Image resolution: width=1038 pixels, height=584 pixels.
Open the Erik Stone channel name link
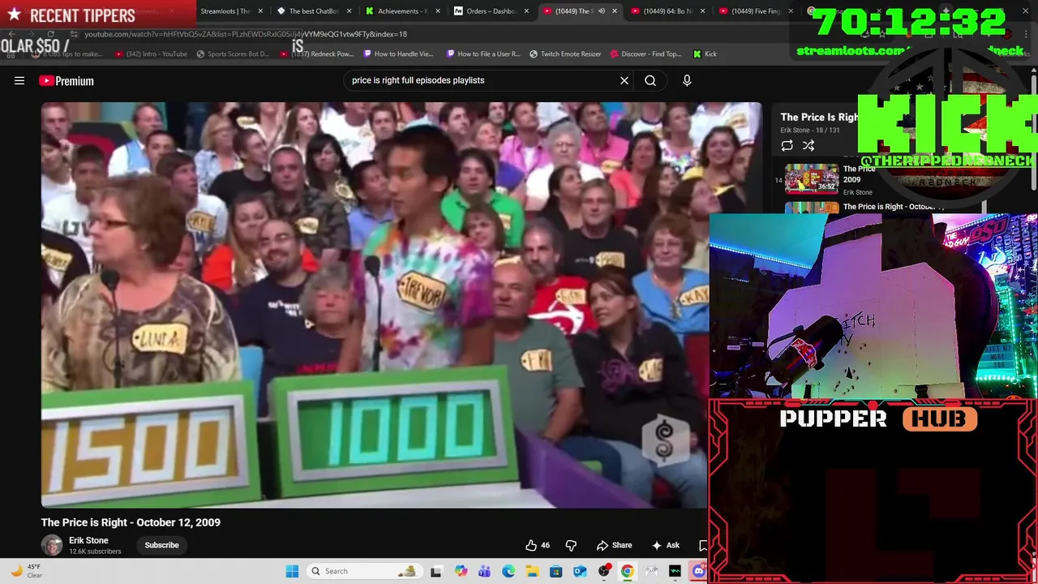pos(88,540)
